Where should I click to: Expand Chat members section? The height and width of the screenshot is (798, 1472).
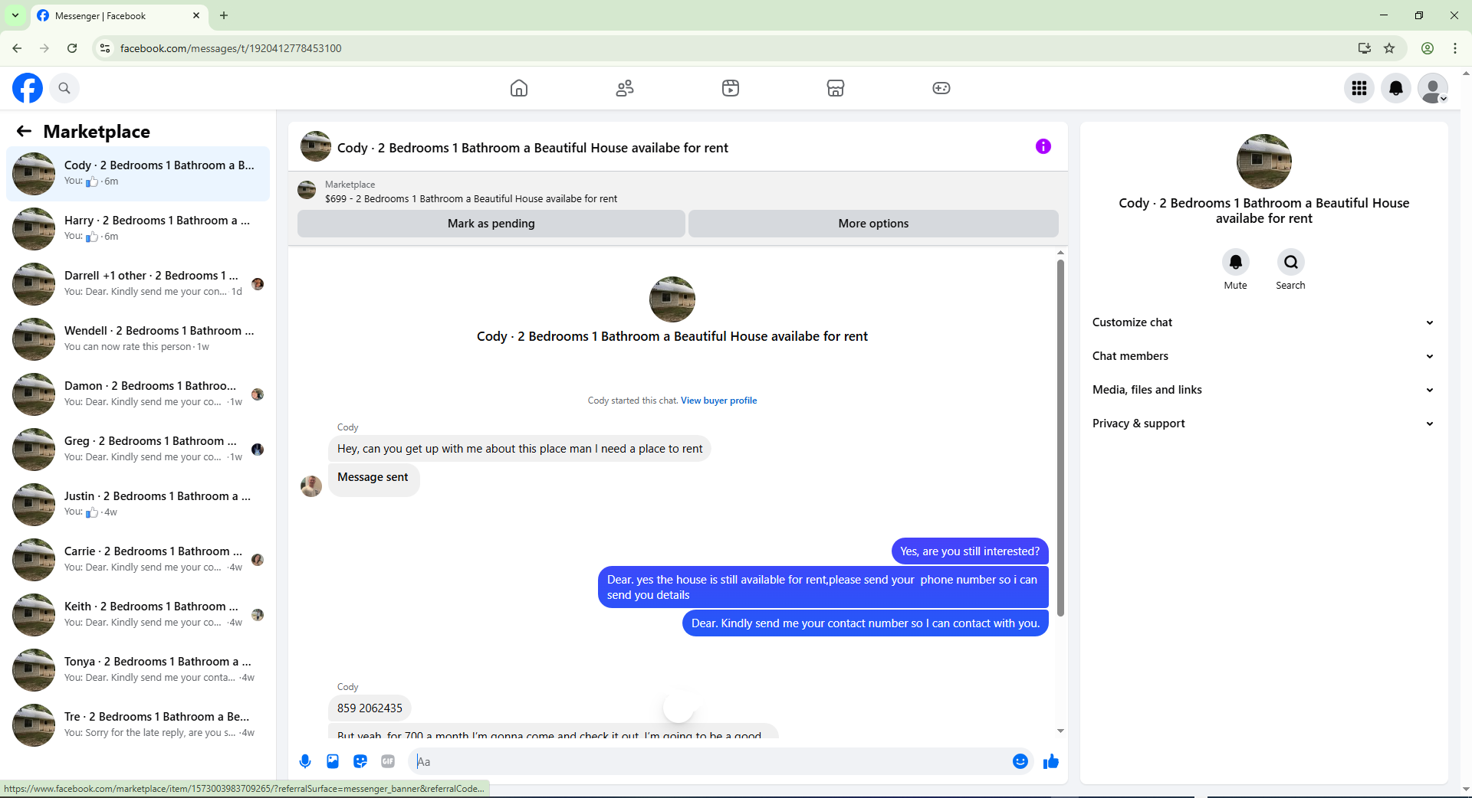[x=1263, y=356]
